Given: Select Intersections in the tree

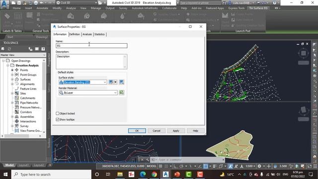Looking at the screenshot, I should pos(28,121).
